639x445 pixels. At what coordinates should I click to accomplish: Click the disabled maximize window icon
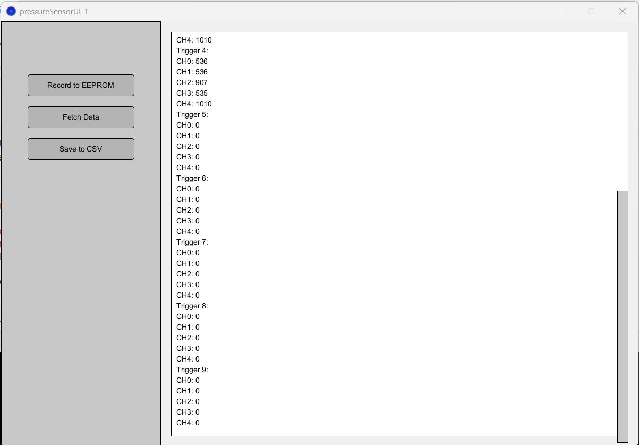[591, 11]
